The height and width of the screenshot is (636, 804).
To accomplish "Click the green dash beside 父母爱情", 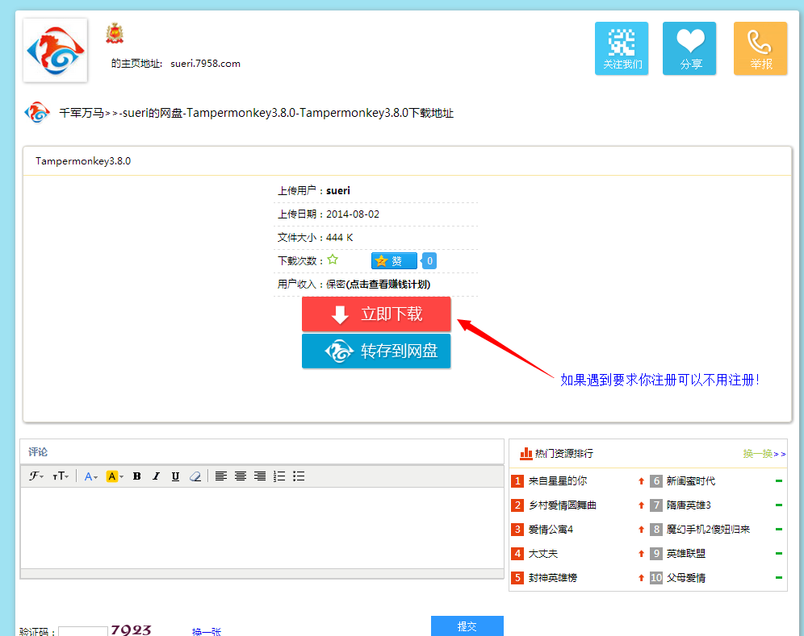I will pyautogui.click(x=779, y=578).
